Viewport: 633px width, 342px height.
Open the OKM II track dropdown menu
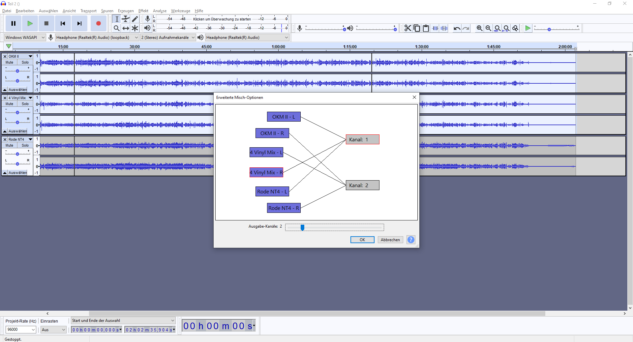(30, 56)
